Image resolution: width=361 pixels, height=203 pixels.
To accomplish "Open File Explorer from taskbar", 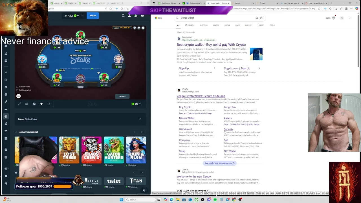I will [x=178, y=200].
